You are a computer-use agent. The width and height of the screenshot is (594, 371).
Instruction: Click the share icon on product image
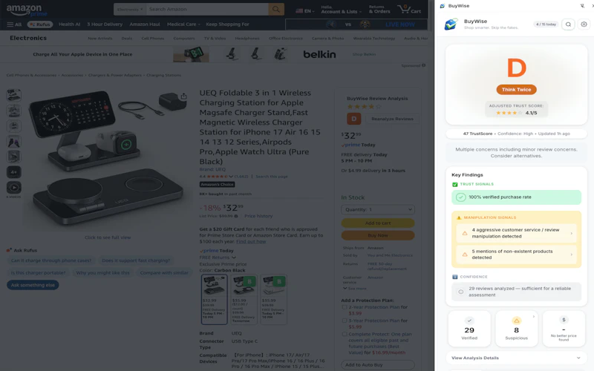pos(183,96)
